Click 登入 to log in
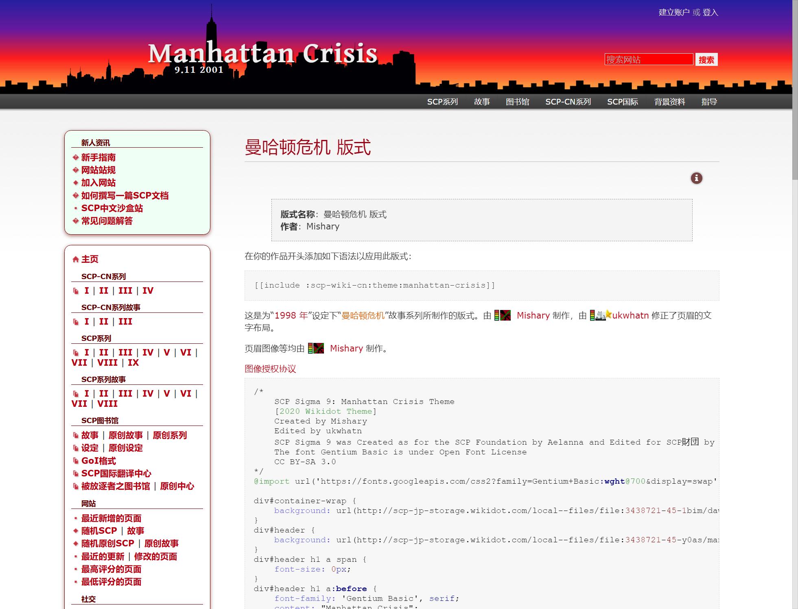The height and width of the screenshot is (609, 798). point(710,13)
